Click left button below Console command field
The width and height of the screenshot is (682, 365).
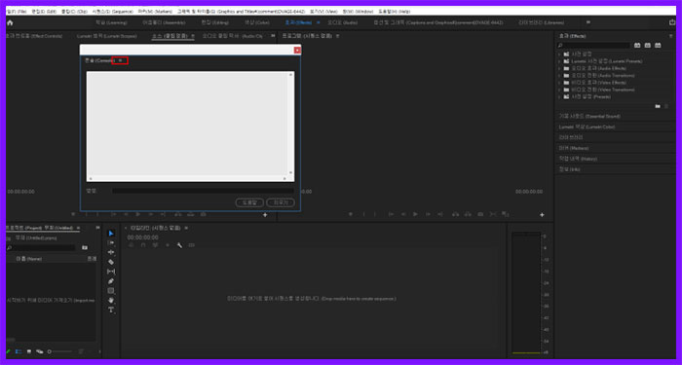249,202
